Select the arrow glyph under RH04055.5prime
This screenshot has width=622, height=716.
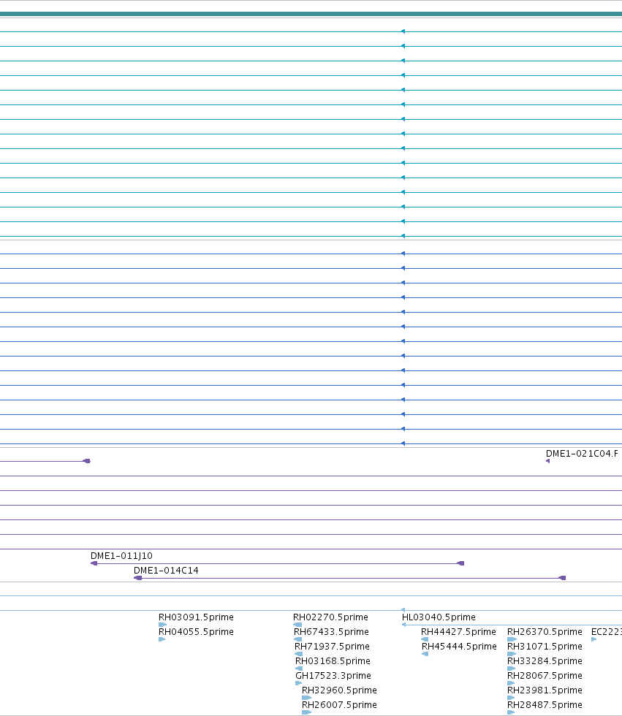[162, 639]
